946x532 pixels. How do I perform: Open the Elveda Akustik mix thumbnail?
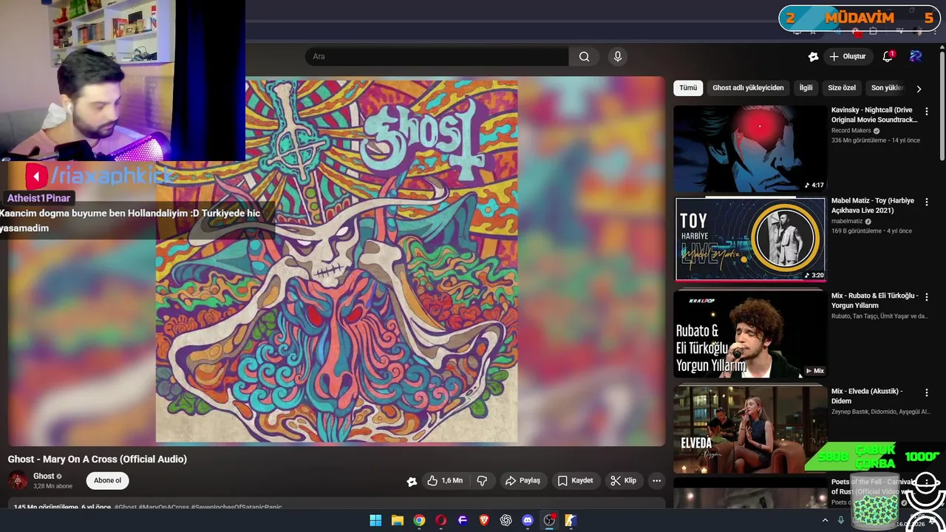pos(750,429)
